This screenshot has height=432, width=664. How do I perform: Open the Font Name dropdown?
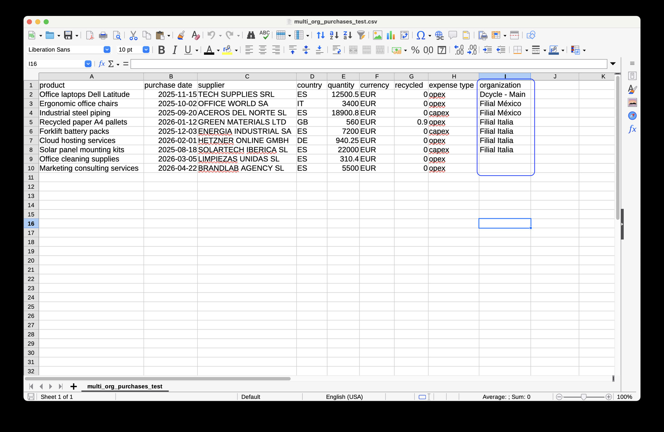107,49
